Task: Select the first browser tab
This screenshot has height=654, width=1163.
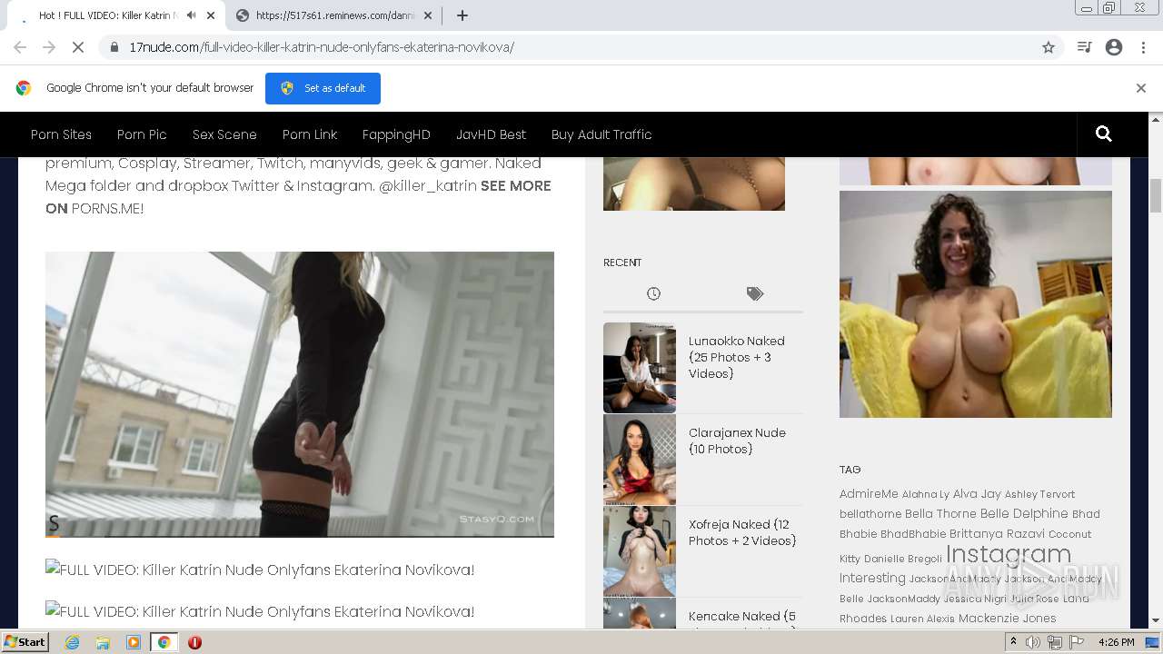Action: coord(116,15)
